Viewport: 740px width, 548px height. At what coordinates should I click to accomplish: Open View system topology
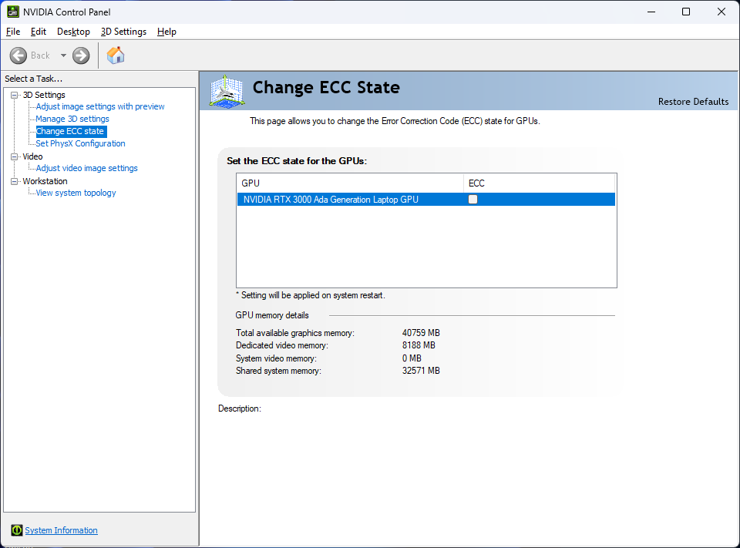[x=76, y=193]
